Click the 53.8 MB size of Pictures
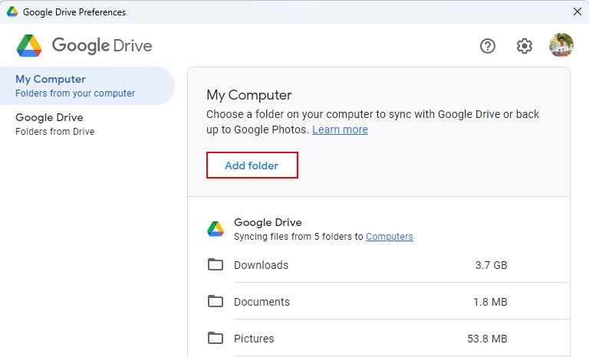Image resolution: width=589 pixels, height=357 pixels. pyautogui.click(x=488, y=339)
